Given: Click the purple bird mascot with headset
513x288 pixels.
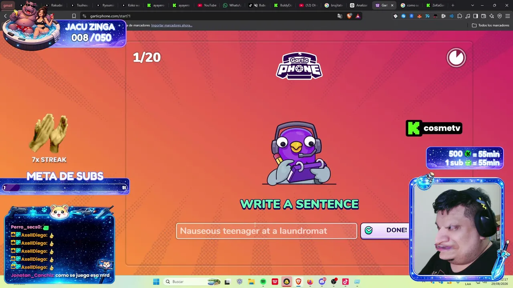Looking at the screenshot, I should tap(299, 154).
